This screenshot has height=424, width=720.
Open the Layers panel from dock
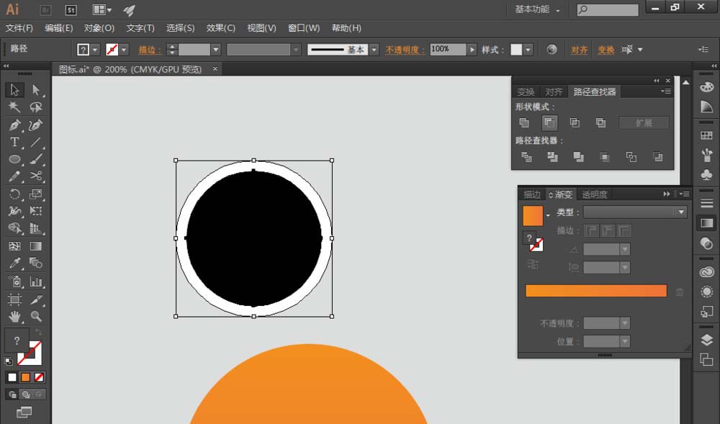[707, 340]
